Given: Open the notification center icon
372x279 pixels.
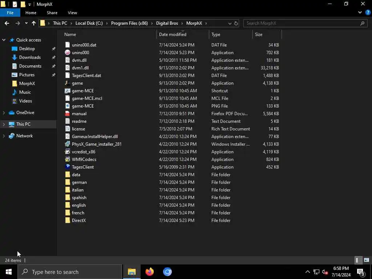Looking at the screenshot, I should (361, 272).
